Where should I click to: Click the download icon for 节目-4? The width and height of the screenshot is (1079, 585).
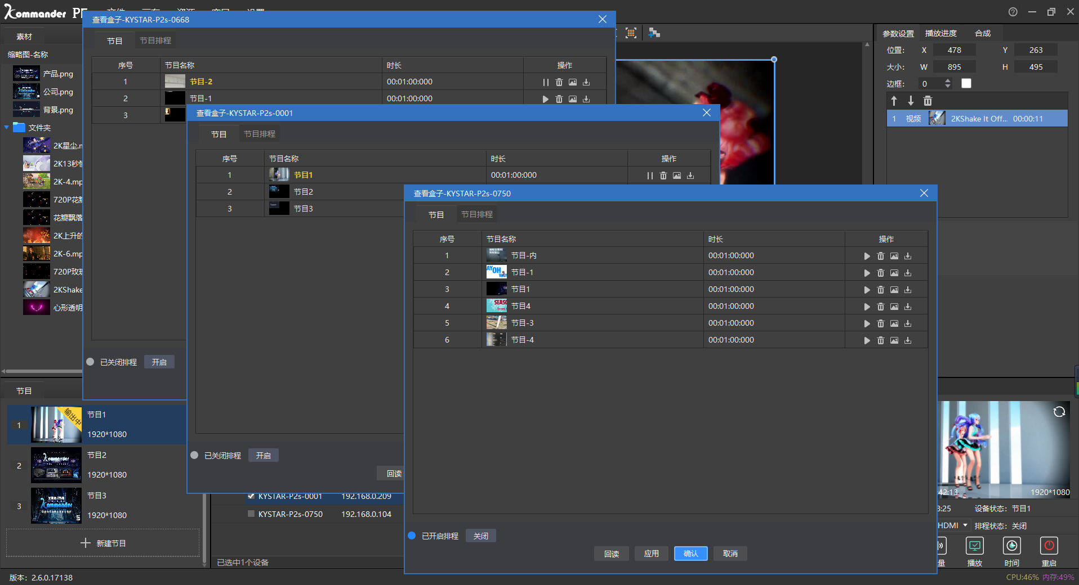pyautogui.click(x=908, y=340)
